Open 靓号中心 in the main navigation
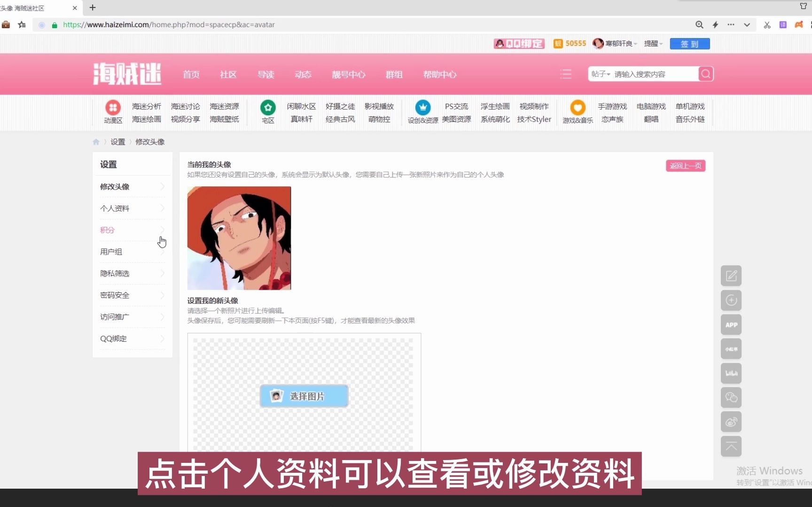Screen dimensions: 812x507 coord(349,74)
